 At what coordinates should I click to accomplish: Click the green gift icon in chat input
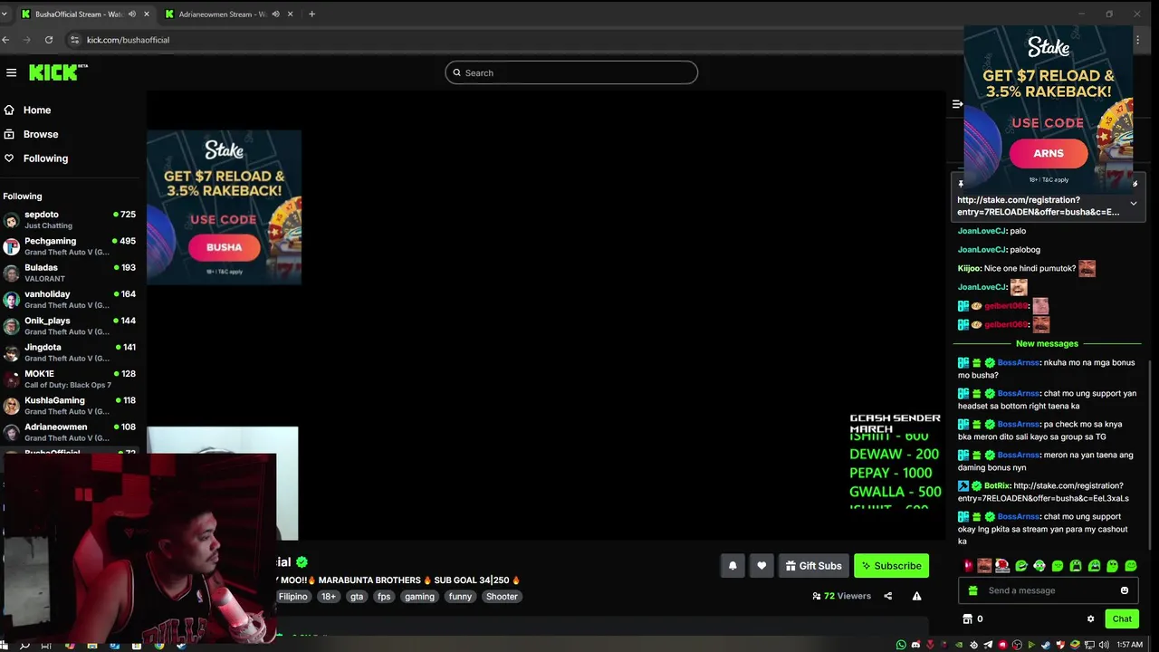coord(973,590)
